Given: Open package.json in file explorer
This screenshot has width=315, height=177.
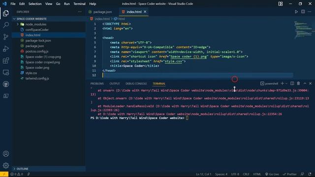Looking at the screenshot, I should [x=34, y=46].
